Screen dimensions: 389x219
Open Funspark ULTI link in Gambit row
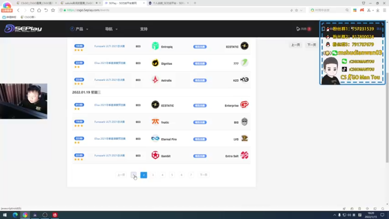[109, 156]
